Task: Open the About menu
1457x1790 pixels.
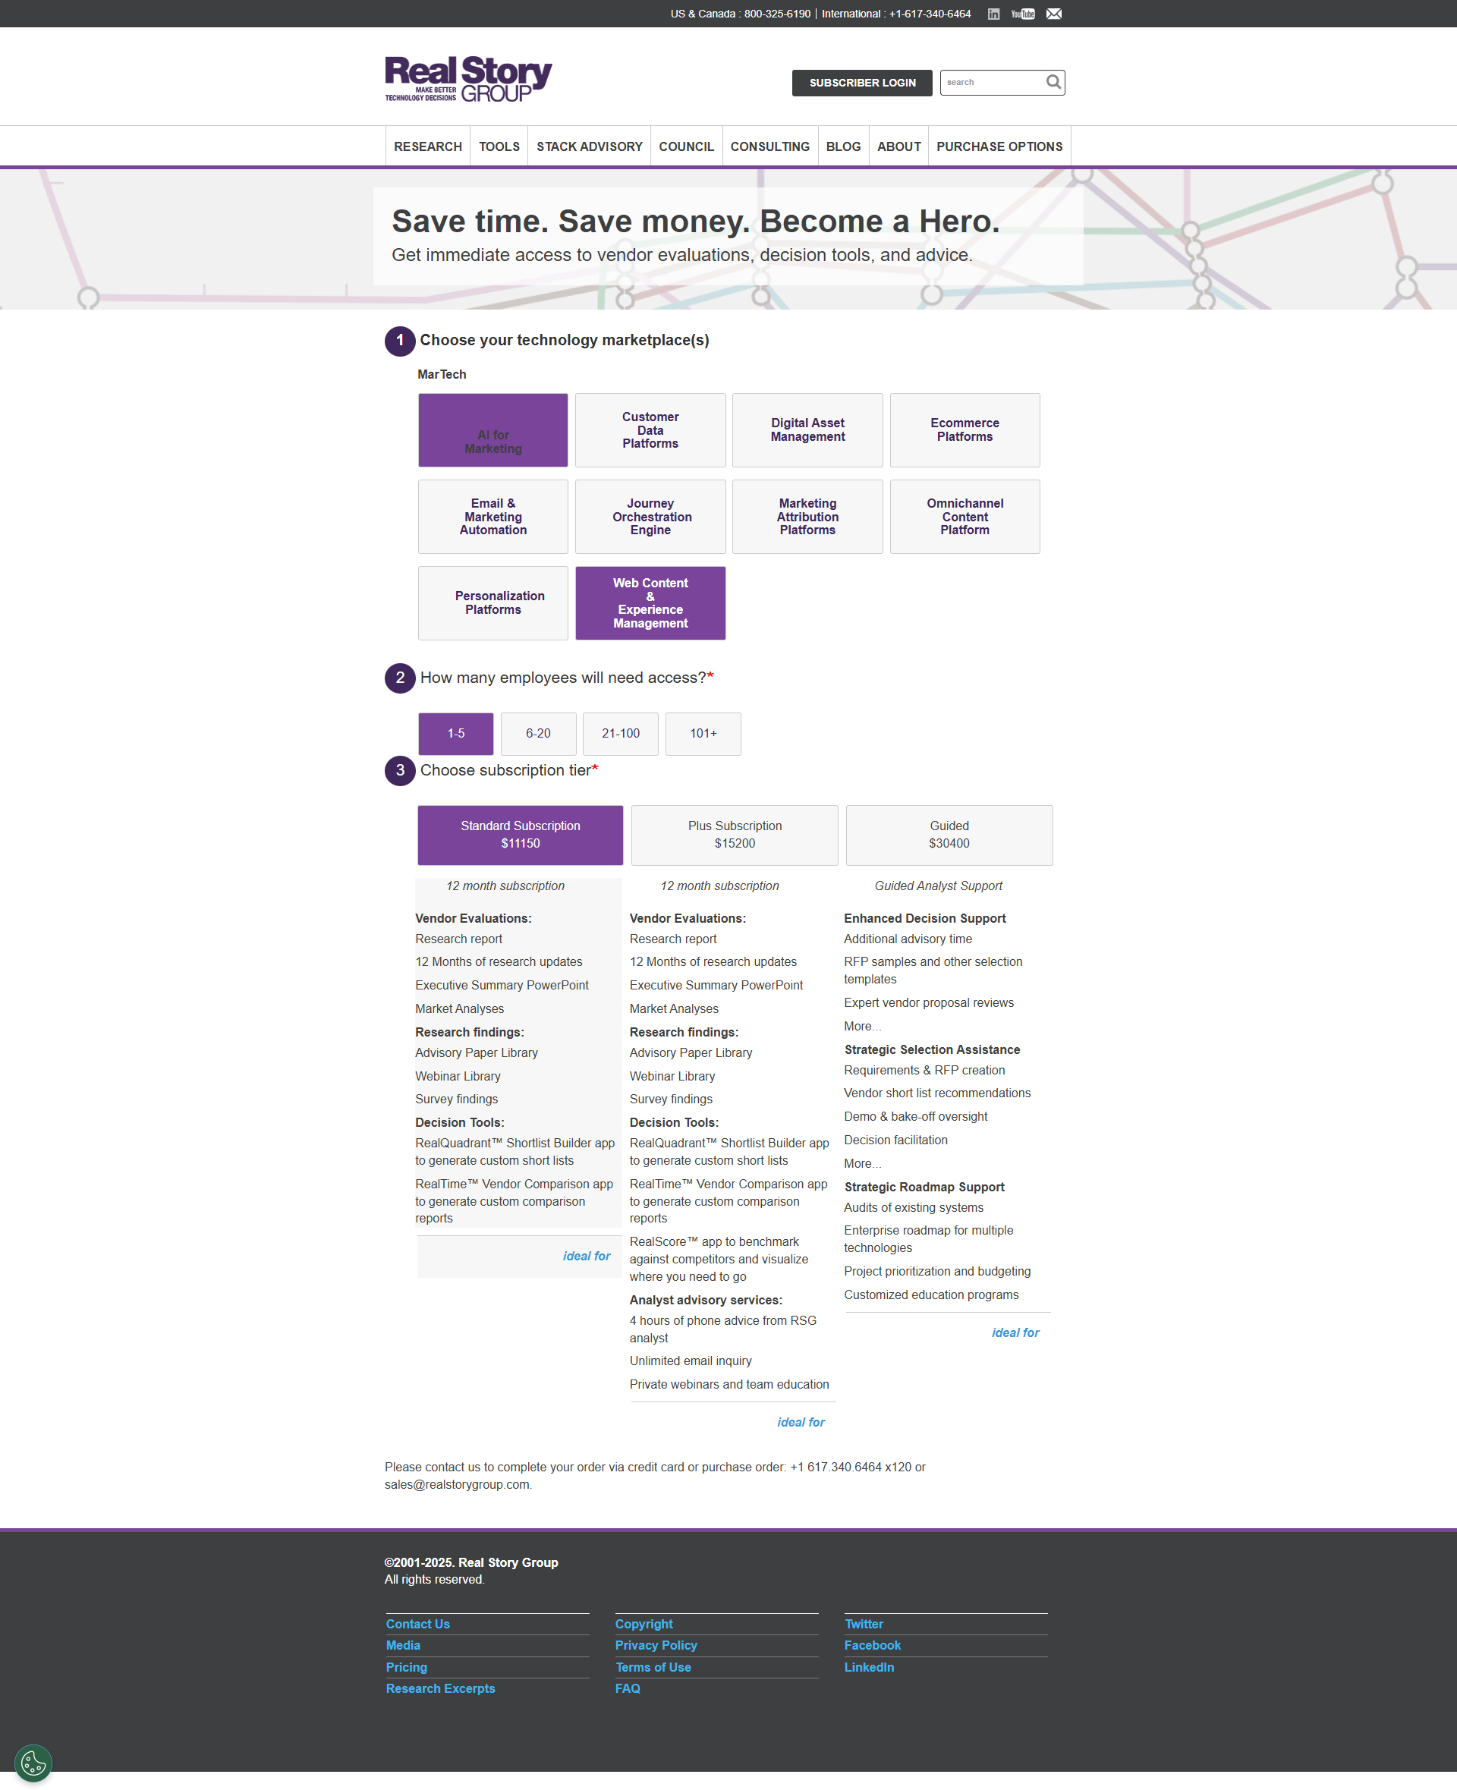Action: [899, 146]
